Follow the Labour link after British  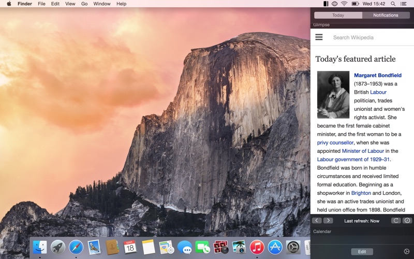coord(378,92)
